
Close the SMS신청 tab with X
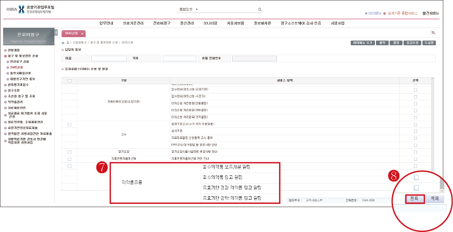(x=82, y=33)
